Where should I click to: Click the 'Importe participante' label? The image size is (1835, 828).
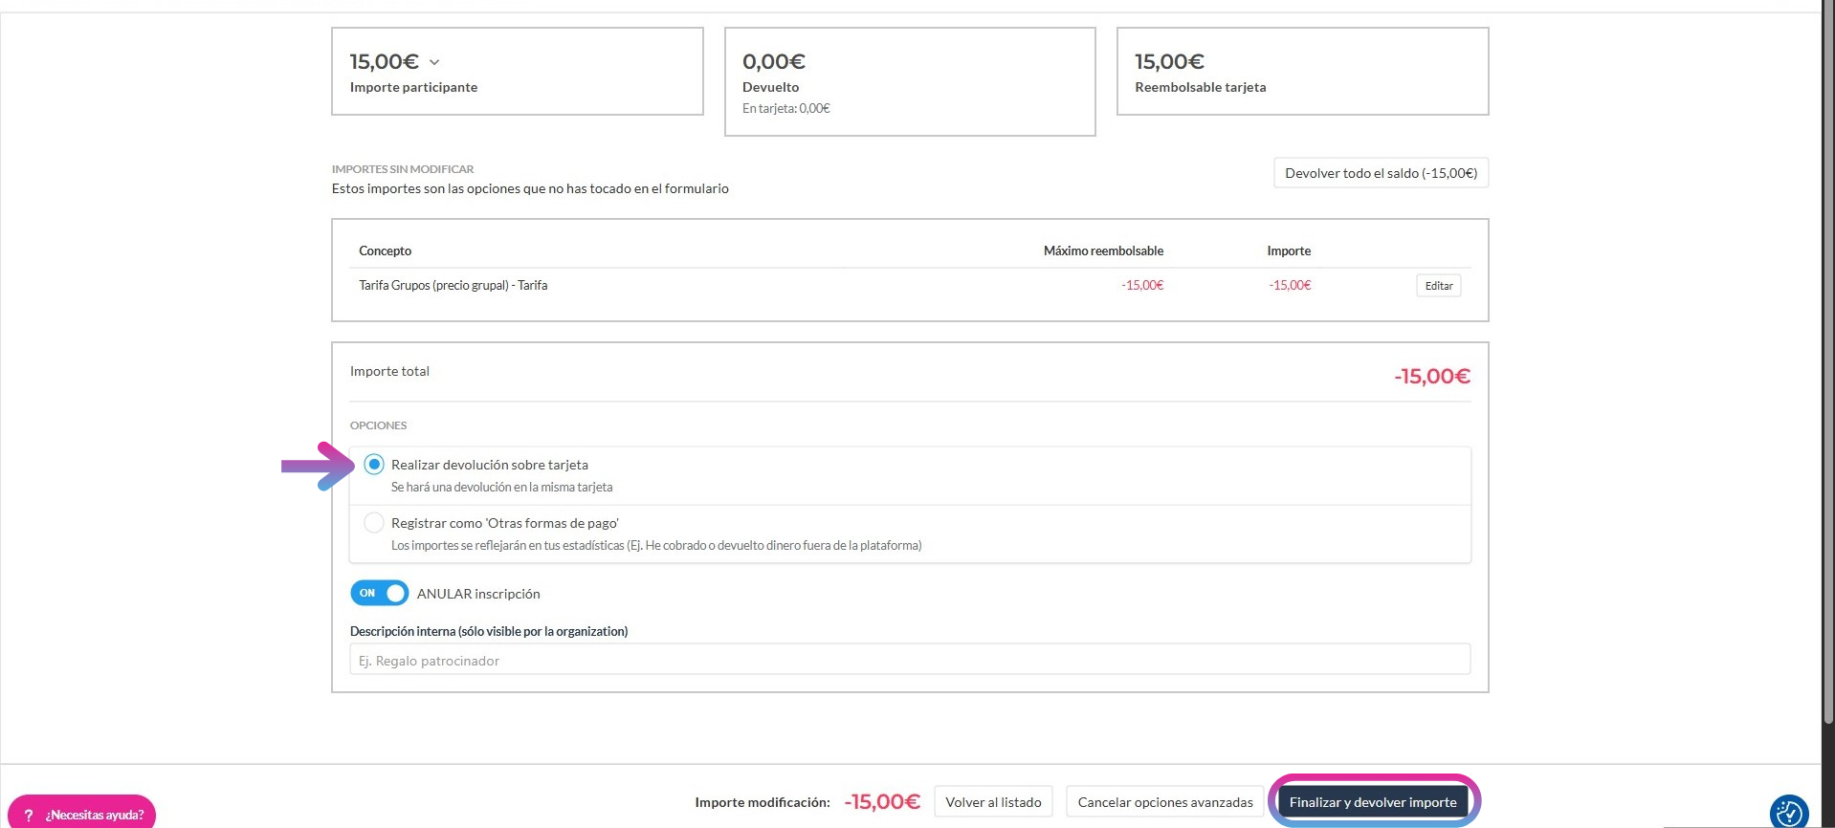[x=413, y=87]
